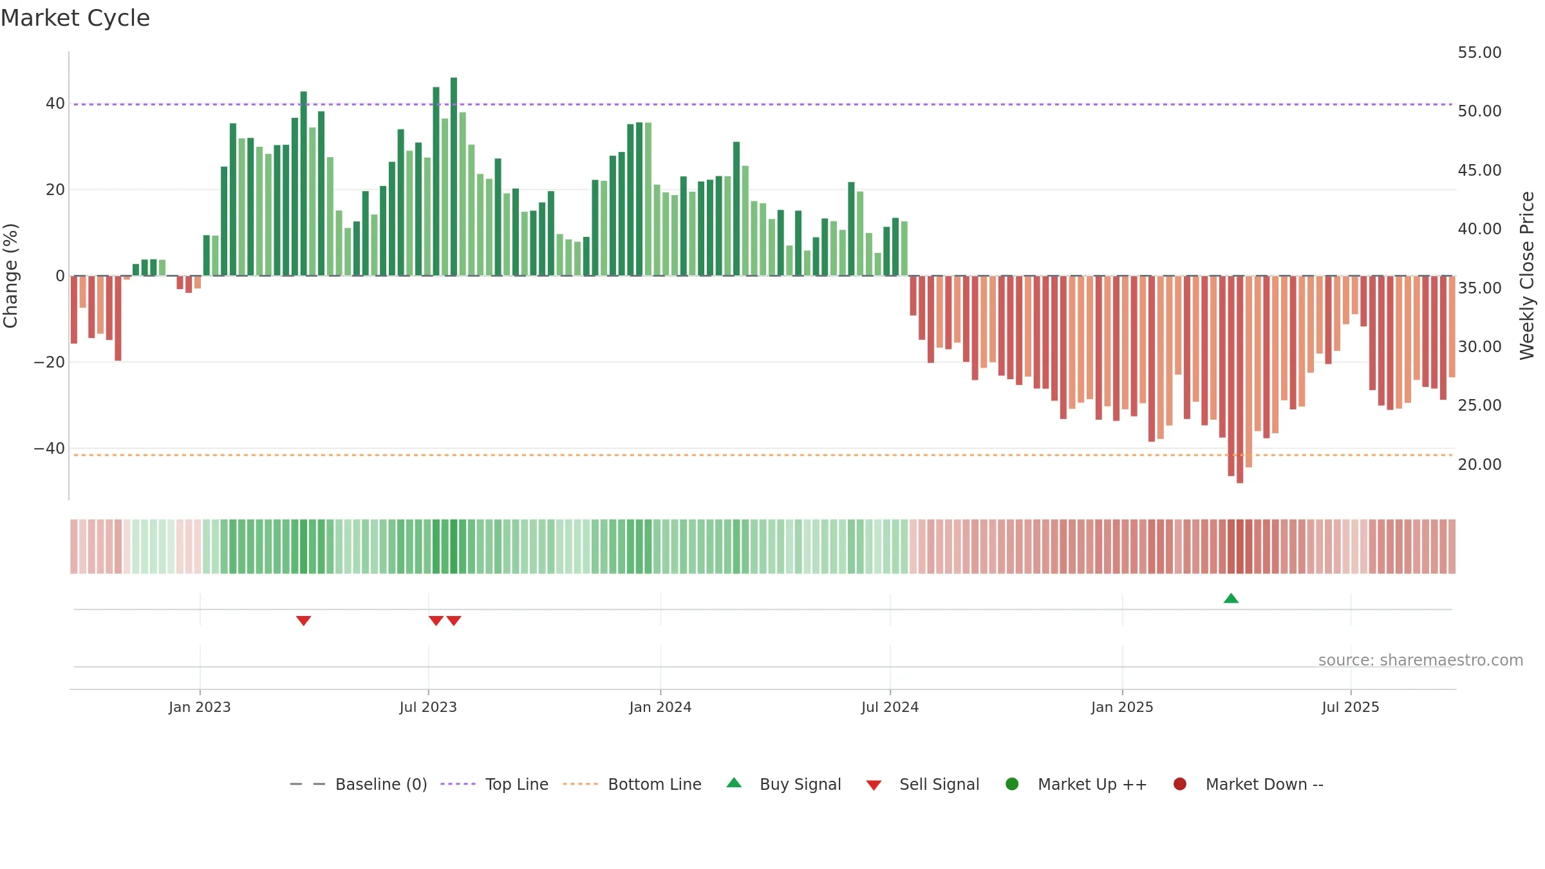Click the first sell marker after Jul 2023
1545x869 pixels.
click(x=436, y=621)
